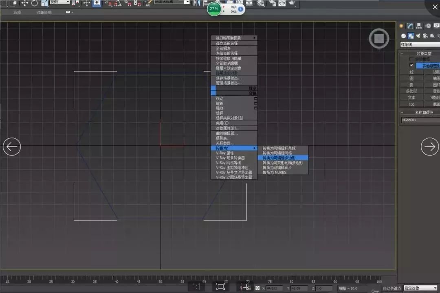Open the Create panel sun icon
440x293 pixels.
coord(401,26)
